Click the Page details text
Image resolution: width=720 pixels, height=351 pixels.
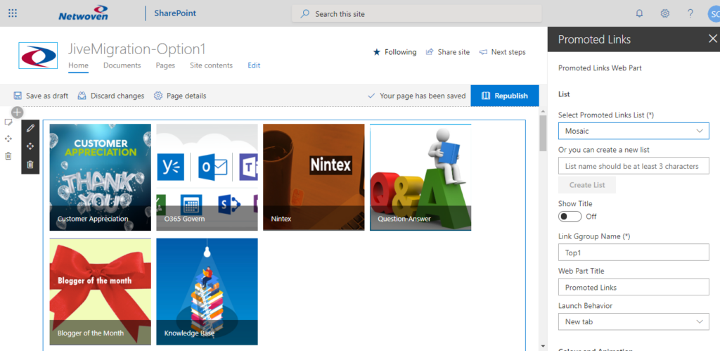pos(186,96)
